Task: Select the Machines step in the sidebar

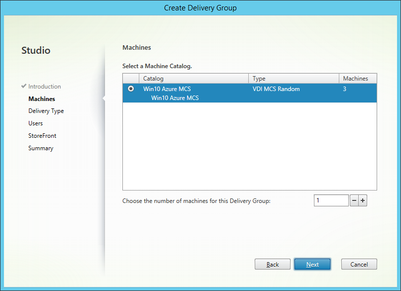Action: 42,99
